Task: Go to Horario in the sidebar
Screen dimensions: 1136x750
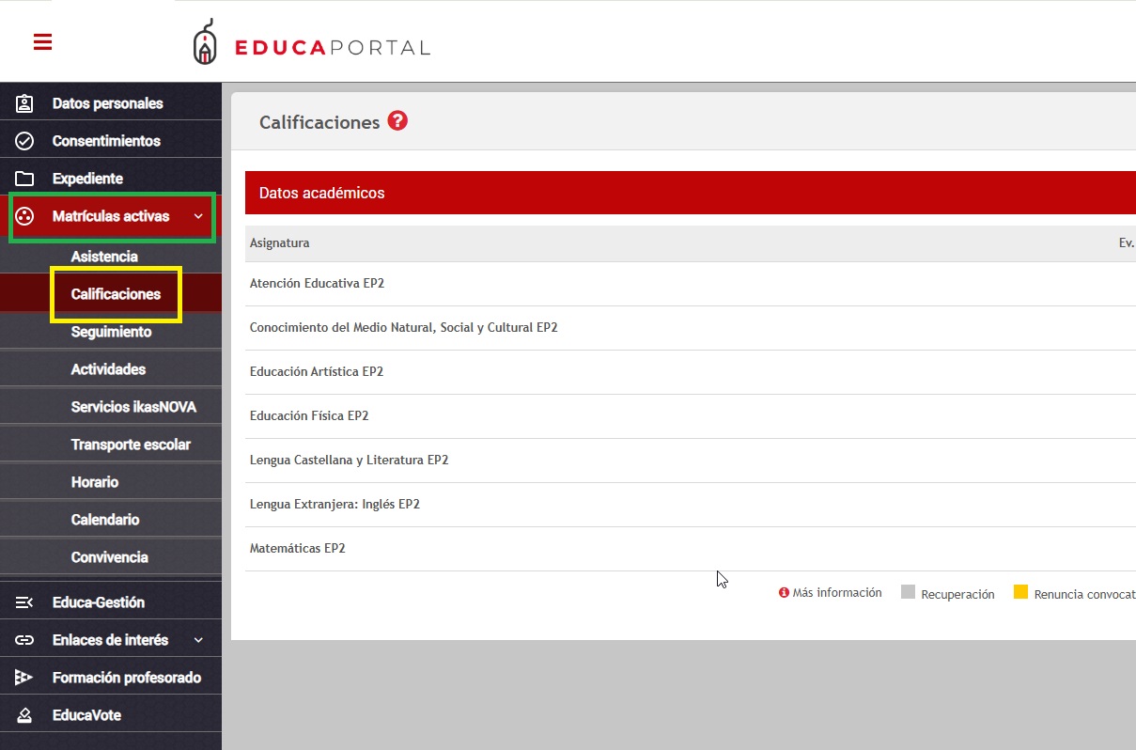Action: pos(95,482)
